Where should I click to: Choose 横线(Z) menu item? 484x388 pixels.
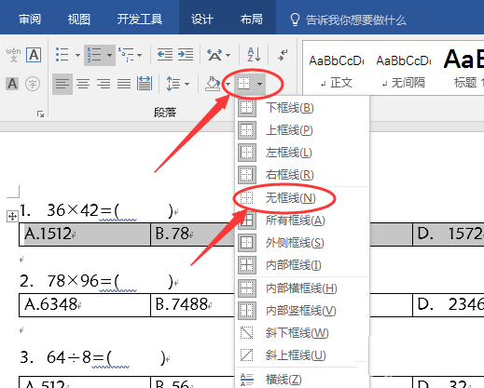[x=303, y=379]
